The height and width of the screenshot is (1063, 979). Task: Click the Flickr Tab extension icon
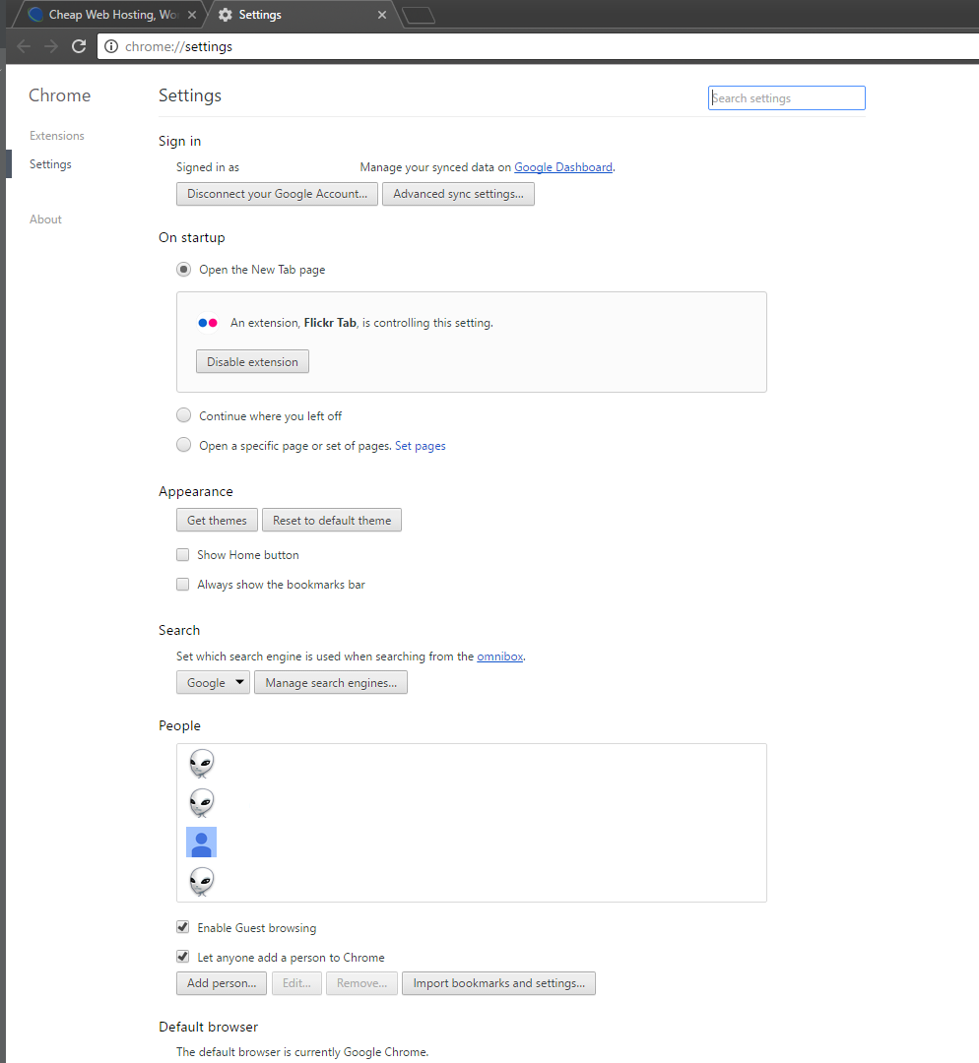tap(208, 323)
